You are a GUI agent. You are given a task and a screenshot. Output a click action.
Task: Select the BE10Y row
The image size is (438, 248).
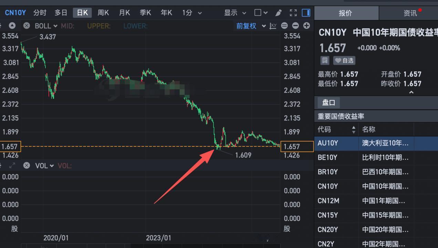click(x=376, y=157)
